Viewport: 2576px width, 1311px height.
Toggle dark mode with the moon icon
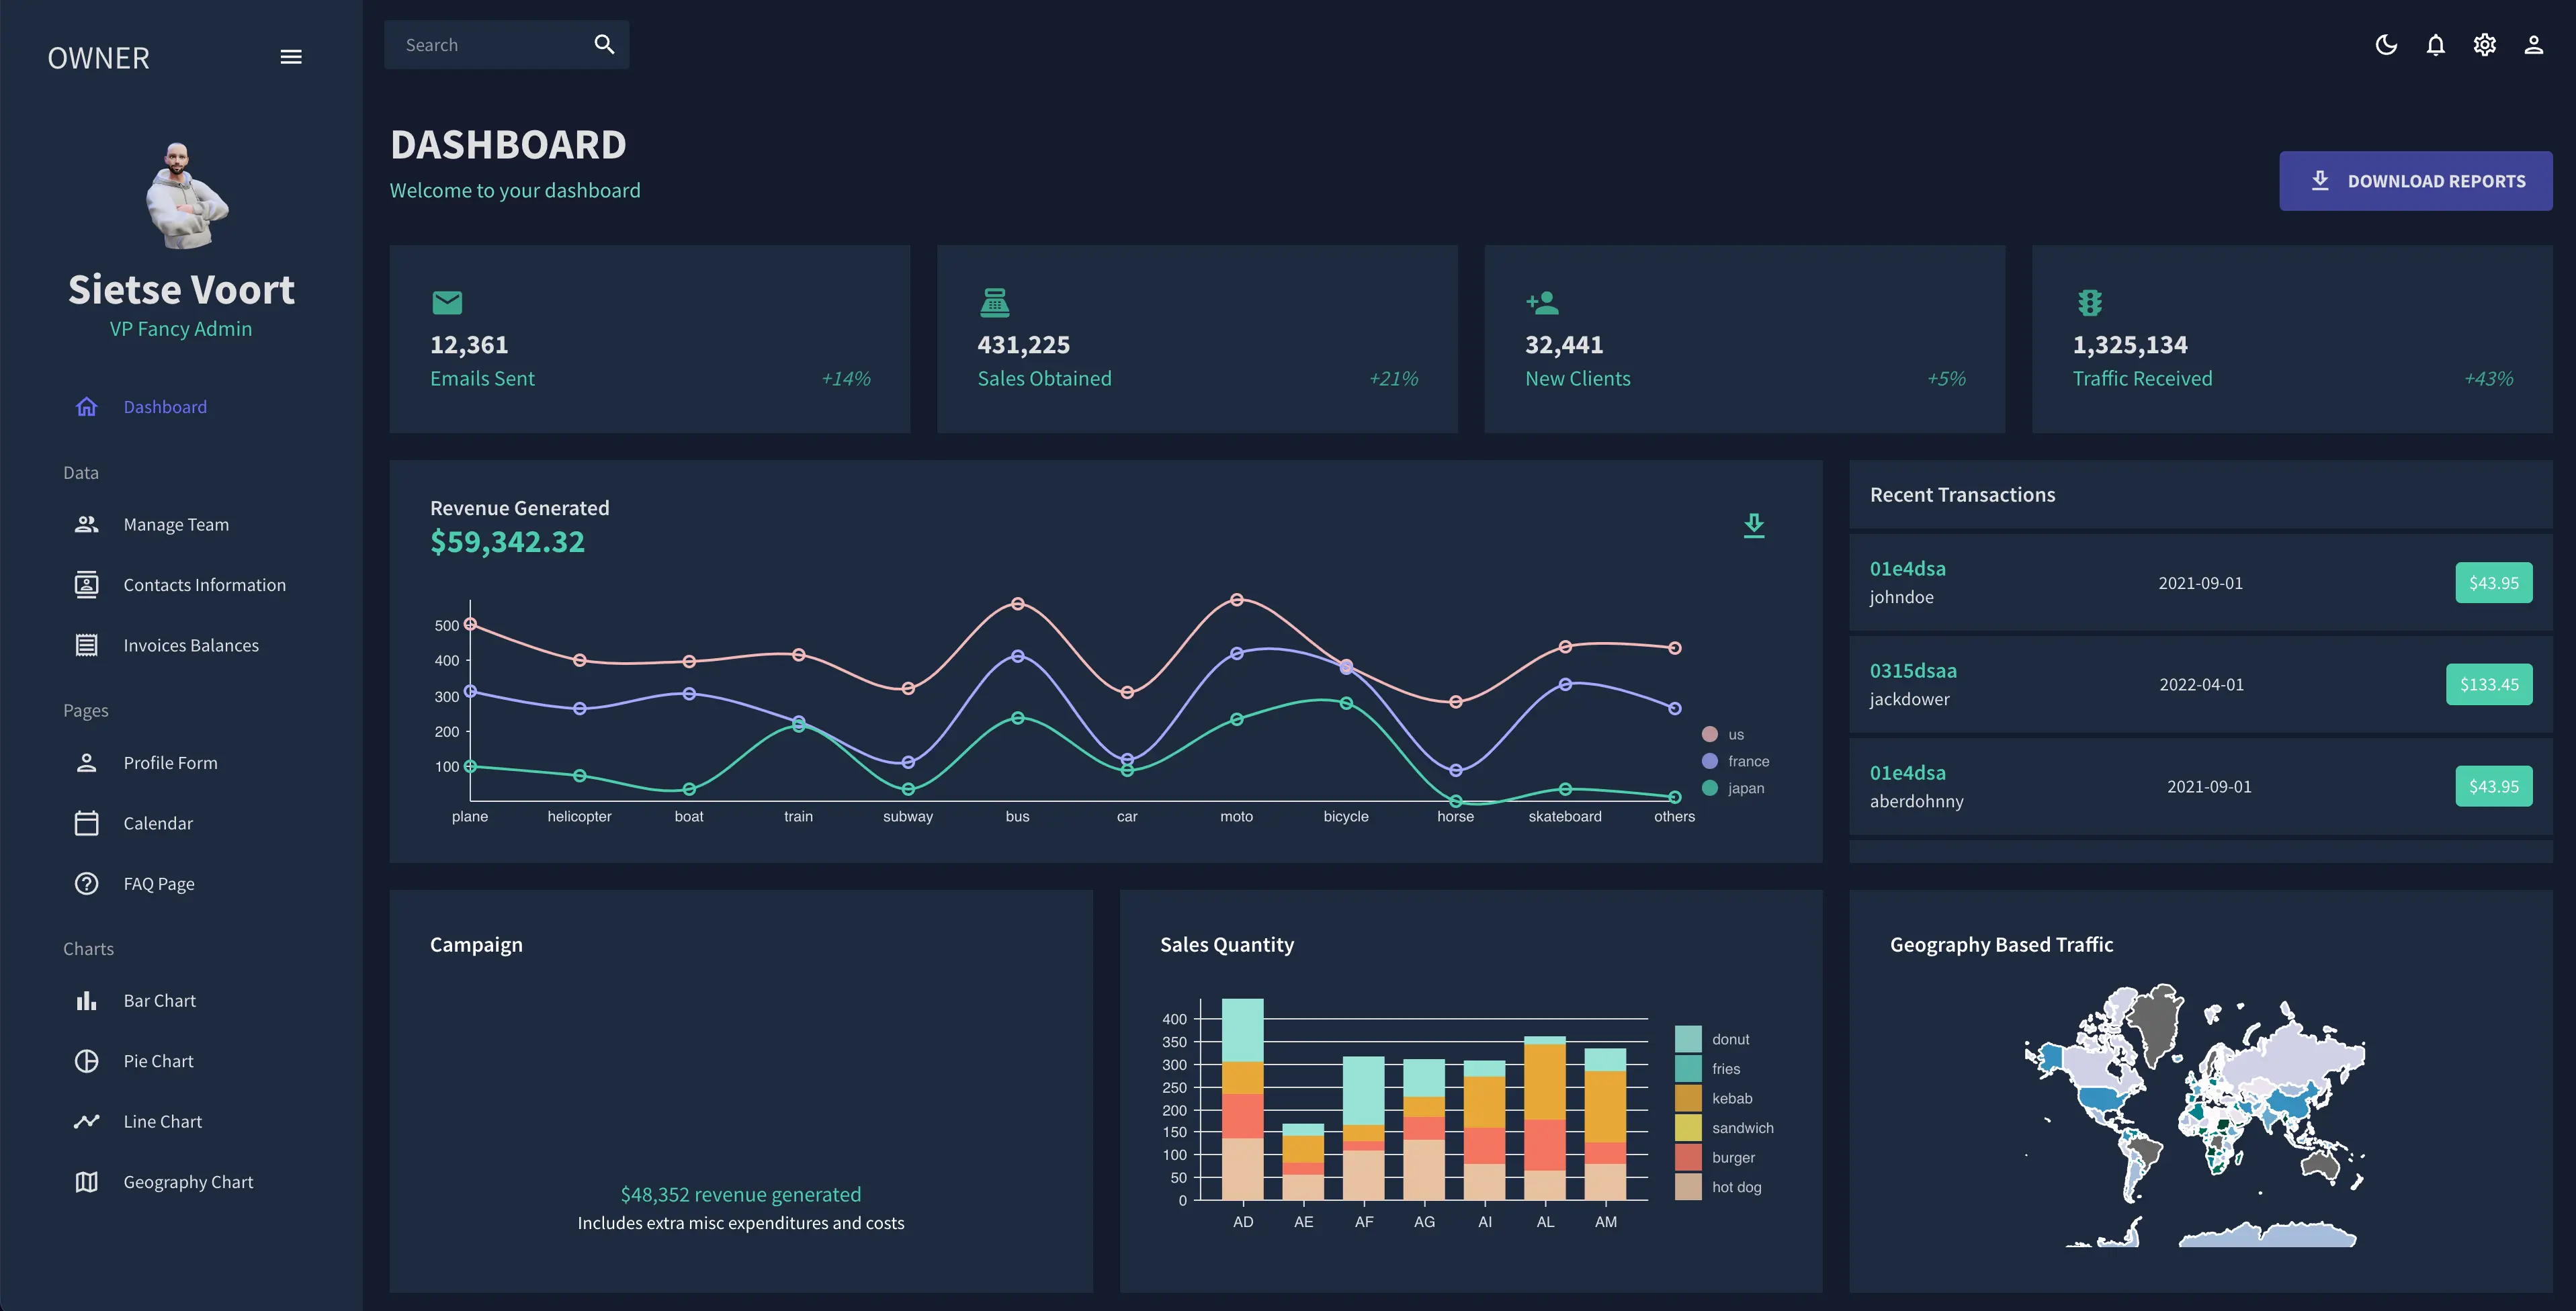point(2386,45)
